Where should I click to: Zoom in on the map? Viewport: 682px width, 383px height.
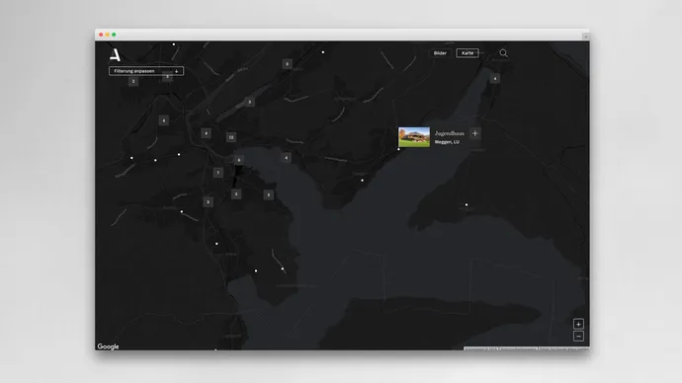[x=578, y=324]
